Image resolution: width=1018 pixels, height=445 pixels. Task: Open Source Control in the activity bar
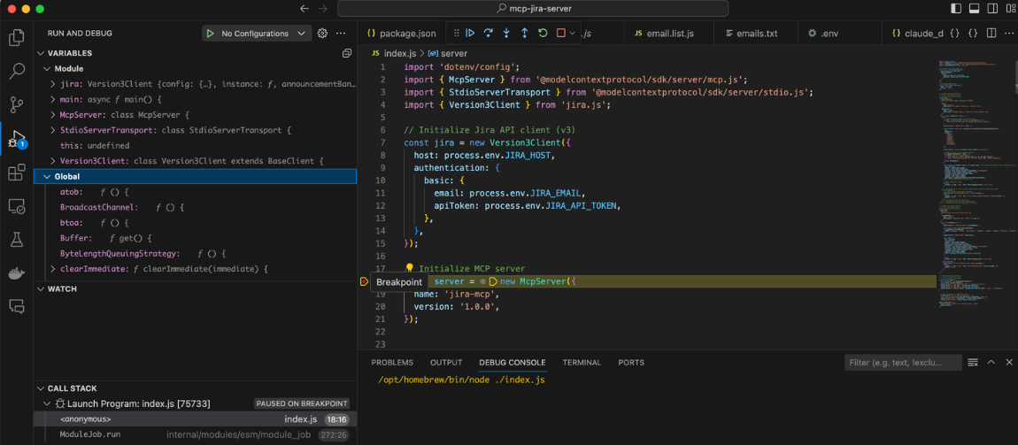(16, 104)
